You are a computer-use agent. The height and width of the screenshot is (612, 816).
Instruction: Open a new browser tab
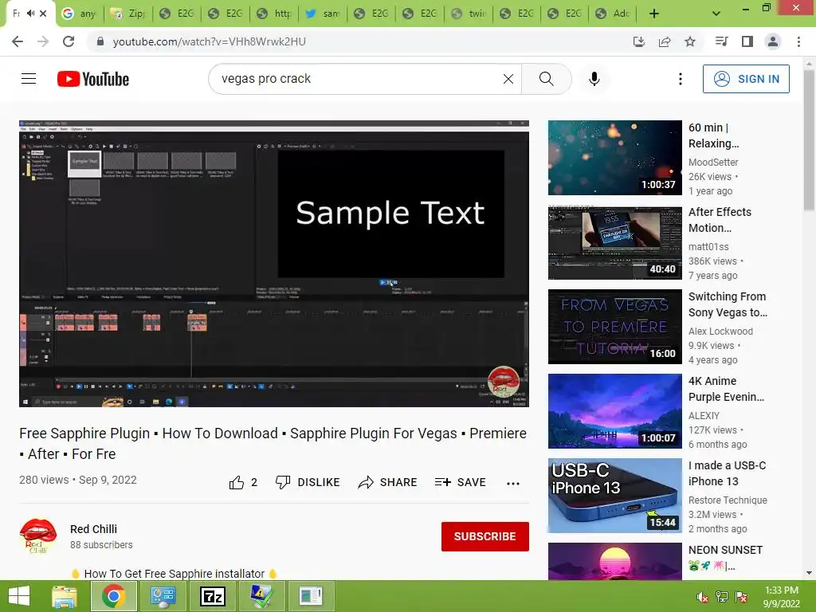tap(654, 14)
